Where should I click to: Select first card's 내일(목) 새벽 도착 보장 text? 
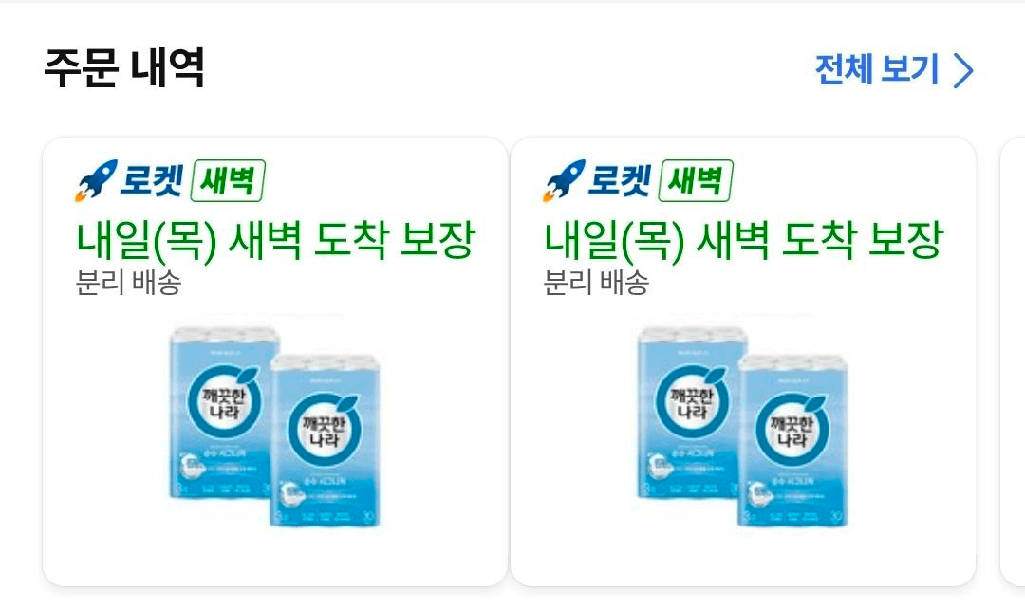(275, 240)
